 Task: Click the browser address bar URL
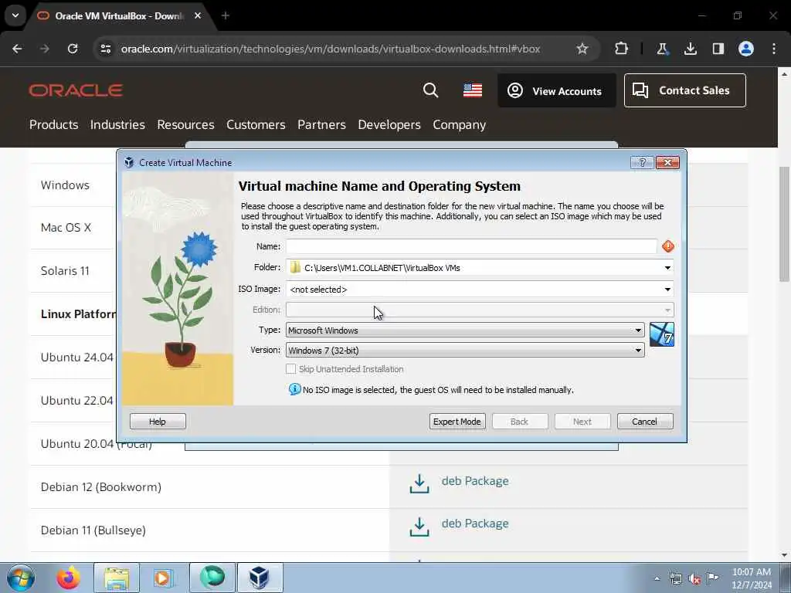pos(331,49)
